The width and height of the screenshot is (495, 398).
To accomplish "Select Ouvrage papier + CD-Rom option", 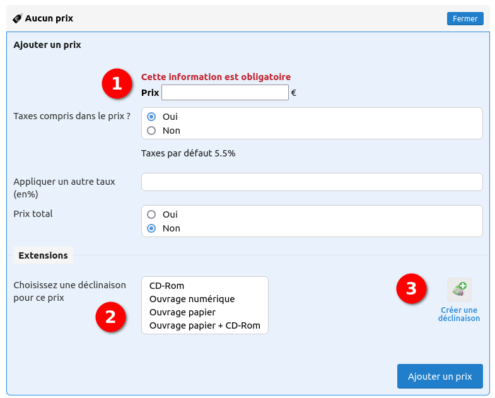I will coord(204,326).
